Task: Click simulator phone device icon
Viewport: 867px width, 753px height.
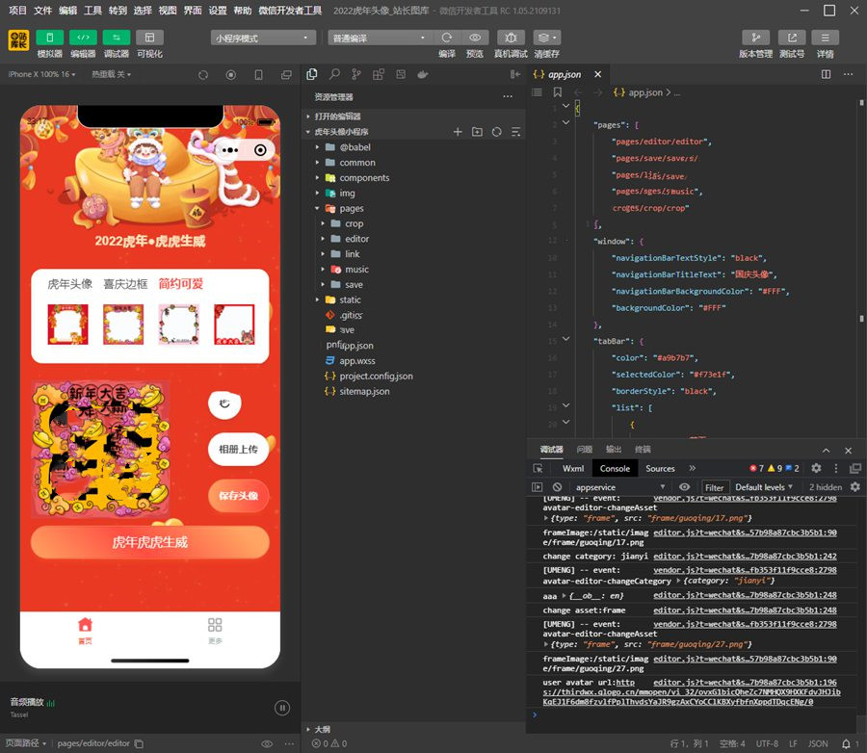Action: (x=258, y=75)
